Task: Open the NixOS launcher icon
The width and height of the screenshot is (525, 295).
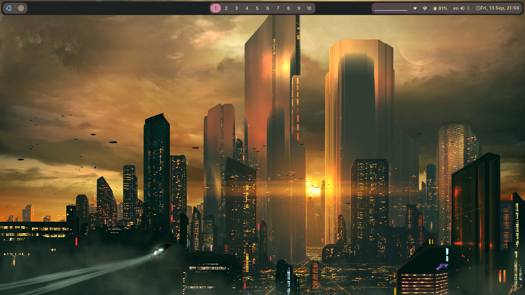Action: pos(9,8)
